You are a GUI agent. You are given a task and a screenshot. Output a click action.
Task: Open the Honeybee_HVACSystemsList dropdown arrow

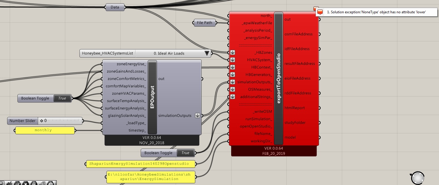click(x=207, y=53)
